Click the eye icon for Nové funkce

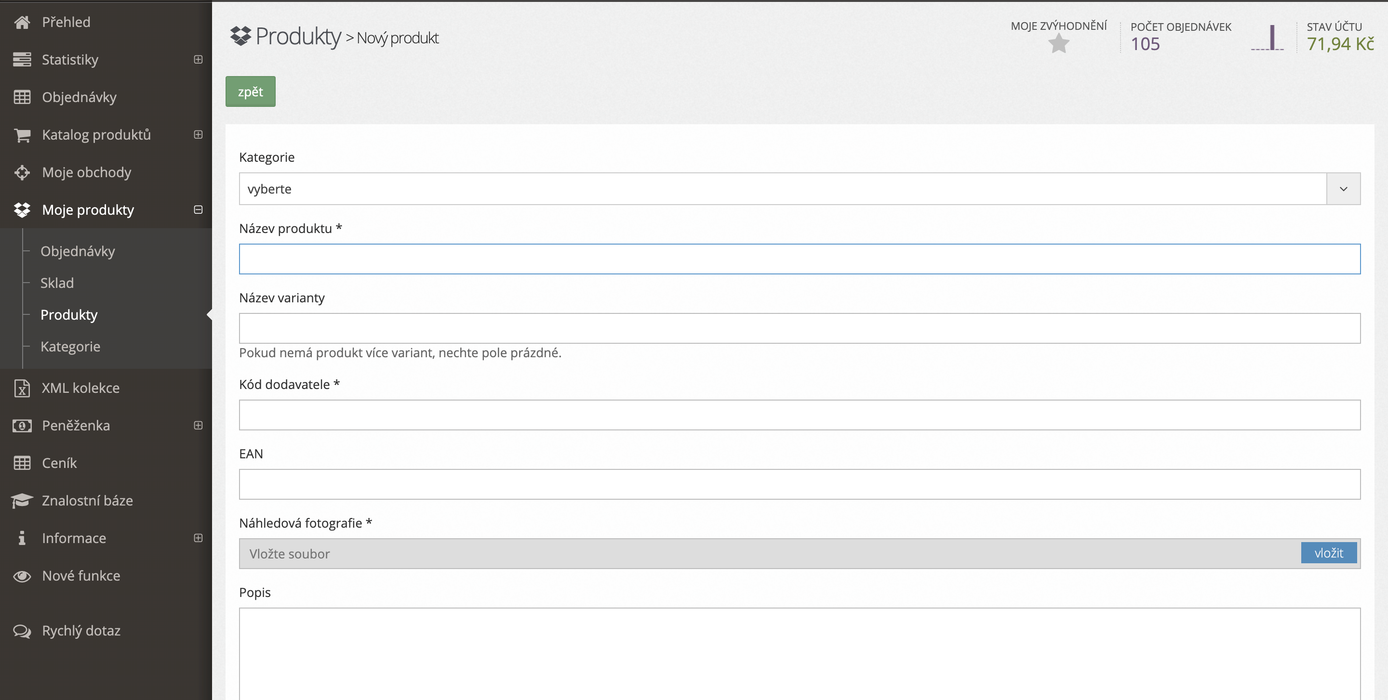pyautogui.click(x=22, y=576)
